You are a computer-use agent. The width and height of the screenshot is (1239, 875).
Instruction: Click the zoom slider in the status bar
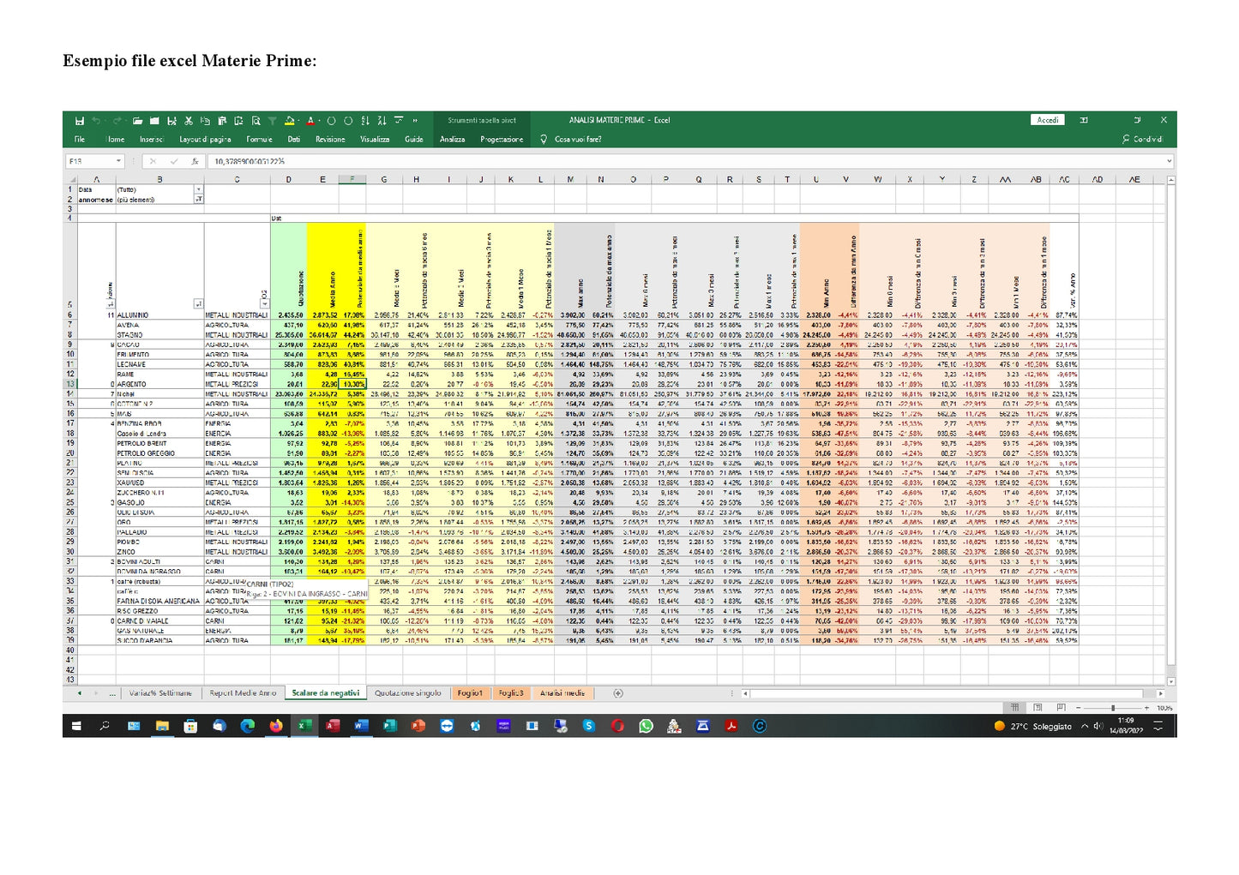[1113, 708]
